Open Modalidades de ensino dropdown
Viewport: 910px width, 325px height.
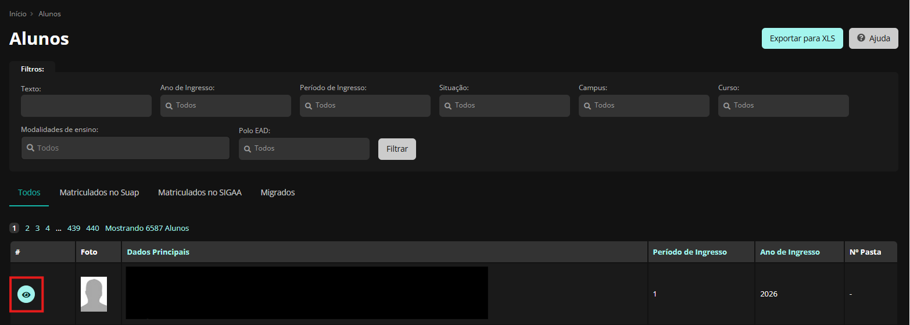click(126, 148)
